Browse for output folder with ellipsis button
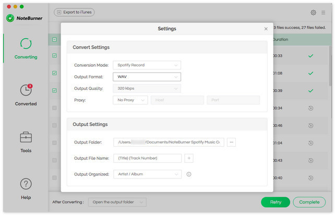The width and height of the screenshot is (335, 215). pyautogui.click(x=231, y=142)
